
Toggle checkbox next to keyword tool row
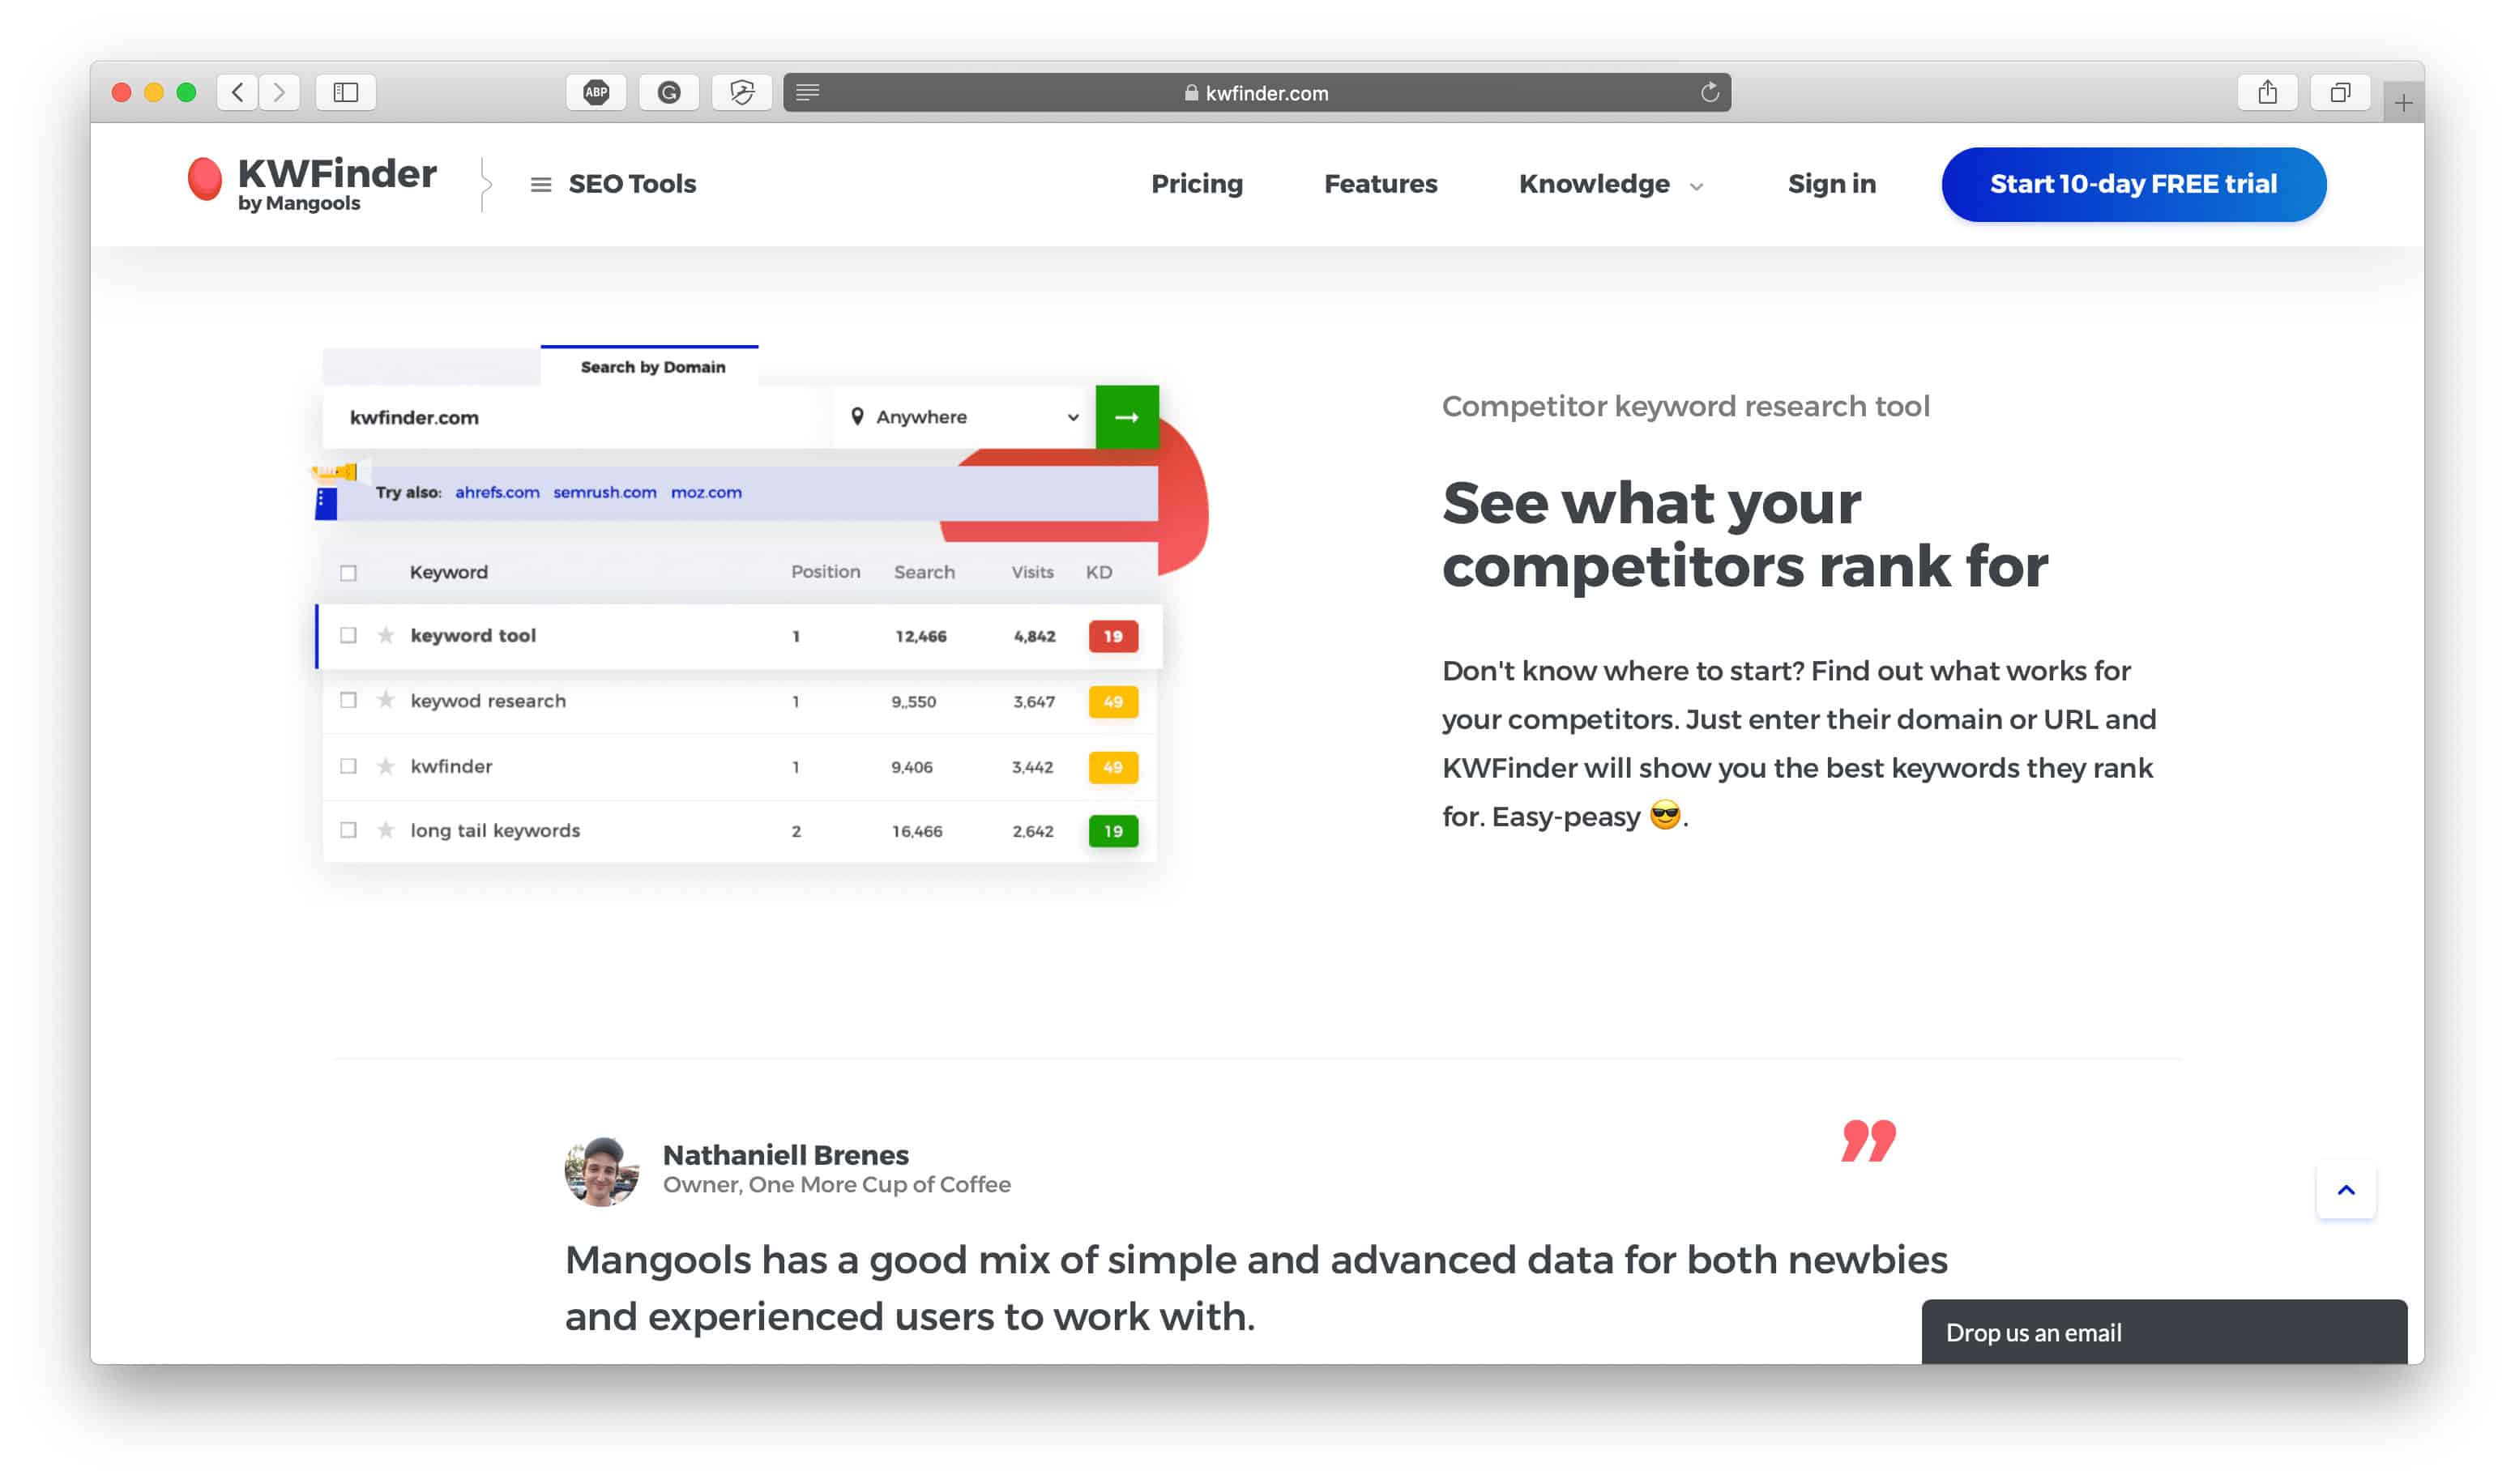348,634
